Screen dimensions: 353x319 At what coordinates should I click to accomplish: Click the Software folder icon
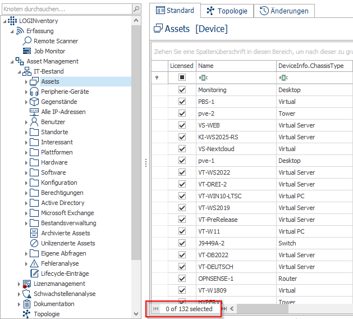click(x=34, y=172)
